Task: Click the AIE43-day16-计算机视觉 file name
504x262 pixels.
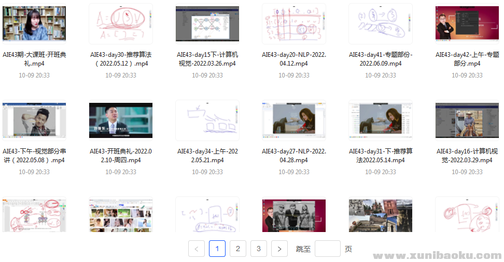Action: tap(467, 156)
